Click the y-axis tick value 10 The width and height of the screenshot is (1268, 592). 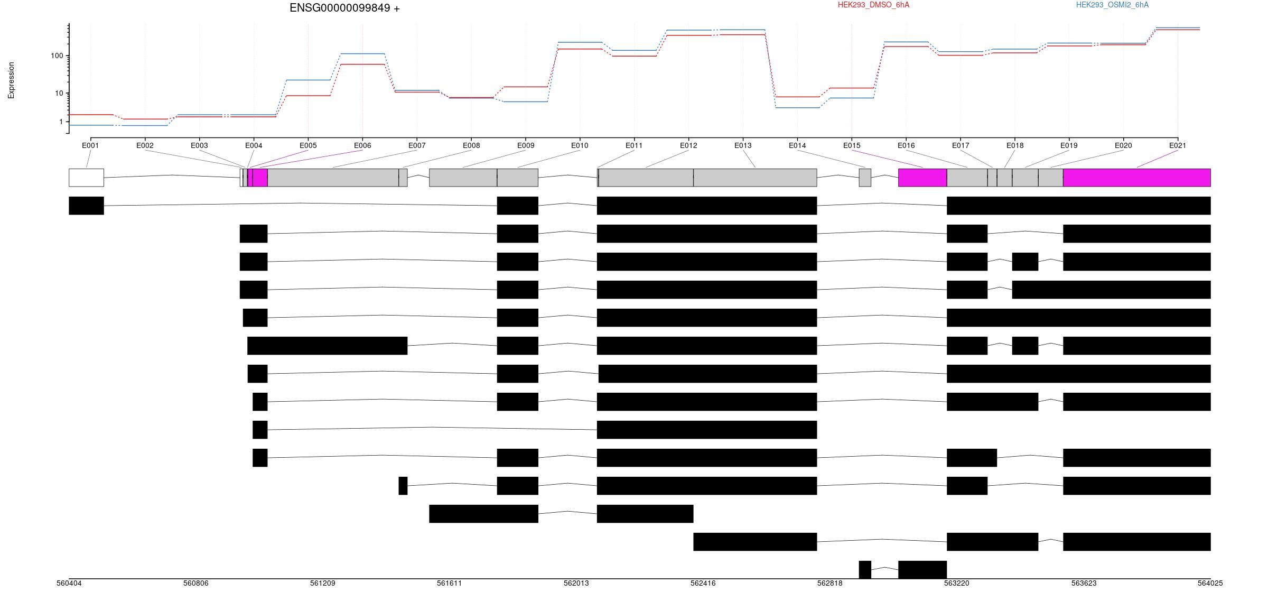pyautogui.click(x=59, y=93)
